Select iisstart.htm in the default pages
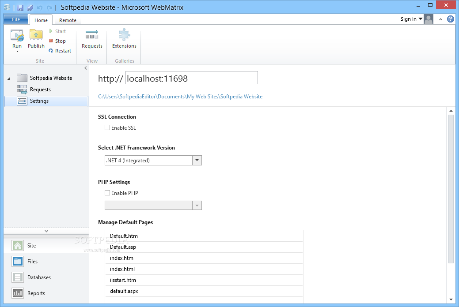The width and height of the screenshot is (459, 307). pyautogui.click(x=204, y=280)
